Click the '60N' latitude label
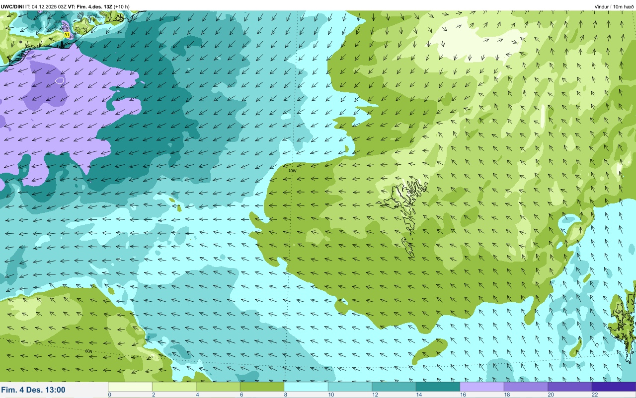The image size is (636, 398). click(x=88, y=351)
